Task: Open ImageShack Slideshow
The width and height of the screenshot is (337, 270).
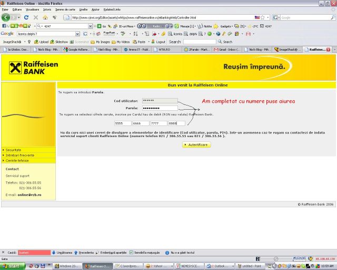Action: [x=59, y=42]
